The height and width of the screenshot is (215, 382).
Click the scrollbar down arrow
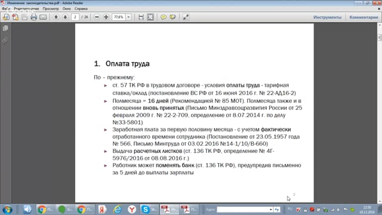[x=380, y=201]
